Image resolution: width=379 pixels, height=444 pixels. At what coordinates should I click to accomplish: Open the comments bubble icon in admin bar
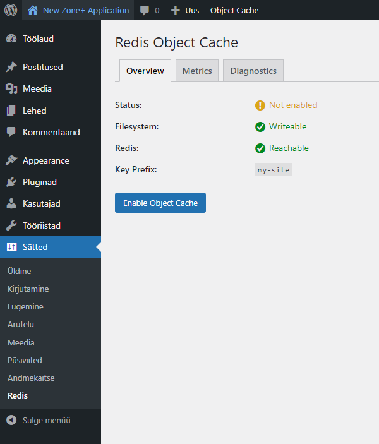click(x=145, y=10)
